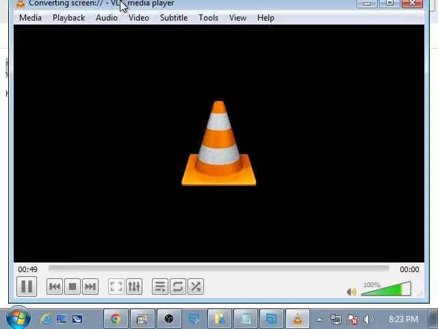Maximize the VLC window

389,3
